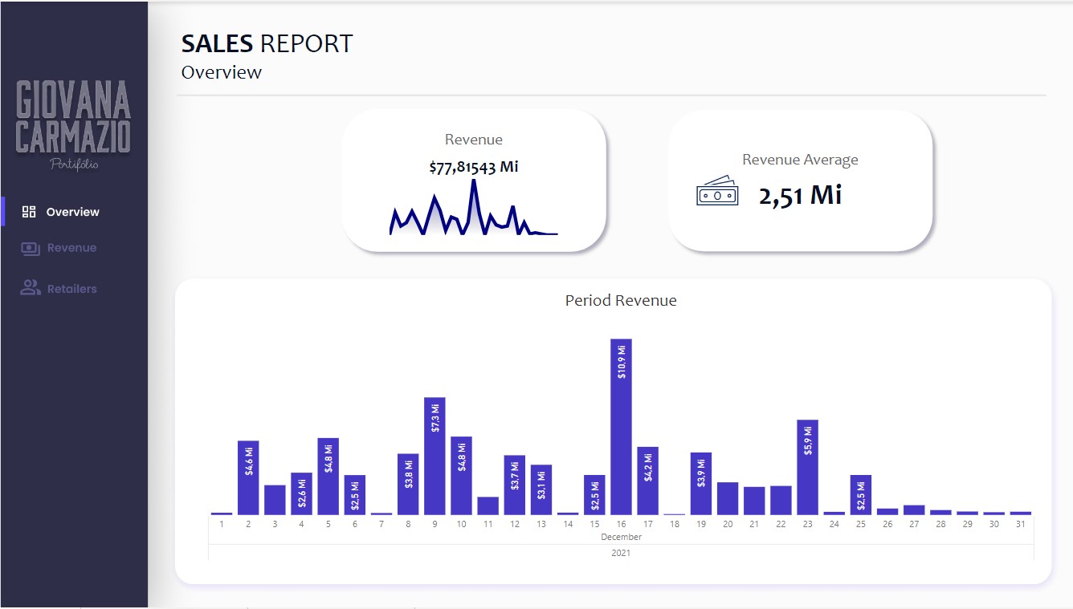This screenshot has height=609, width=1073.
Task: Select the unlabeled bar for day 3
Action: pyautogui.click(x=275, y=500)
